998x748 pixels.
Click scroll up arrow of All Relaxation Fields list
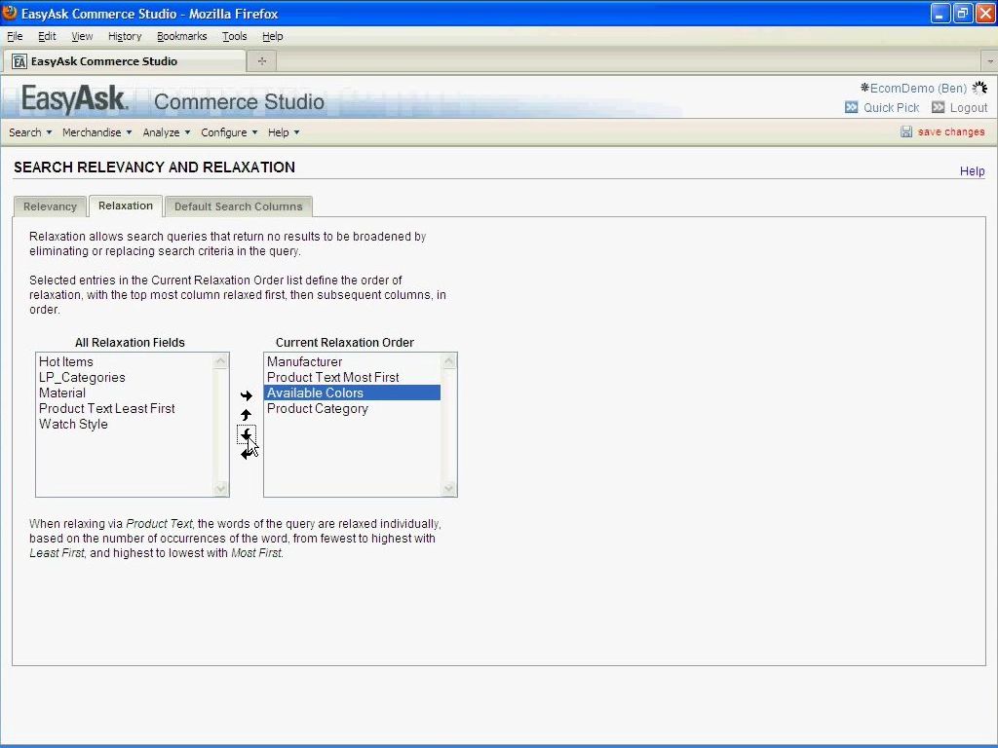(x=221, y=361)
